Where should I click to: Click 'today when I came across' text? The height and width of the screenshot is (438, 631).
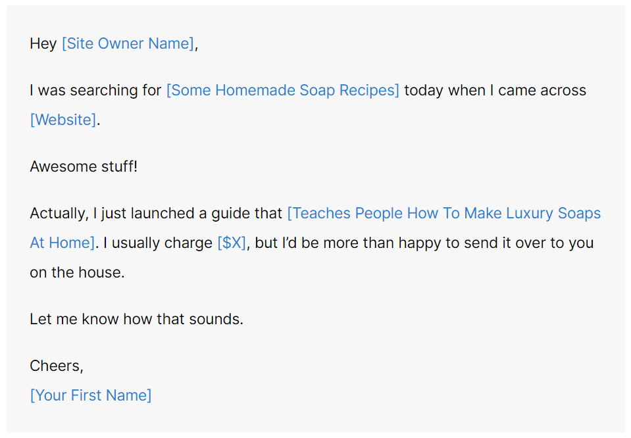click(495, 90)
